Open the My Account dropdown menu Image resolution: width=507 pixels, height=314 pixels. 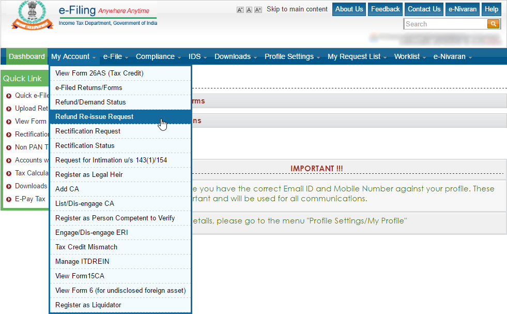coord(73,57)
